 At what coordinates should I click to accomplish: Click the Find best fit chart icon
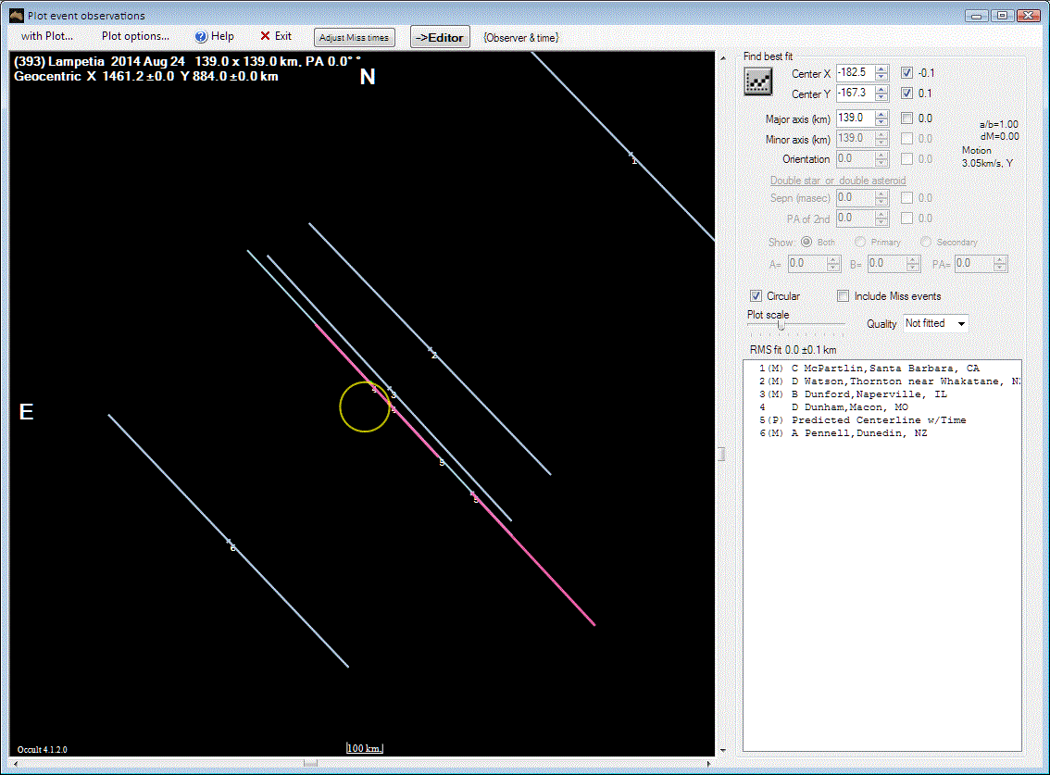(x=758, y=81)
